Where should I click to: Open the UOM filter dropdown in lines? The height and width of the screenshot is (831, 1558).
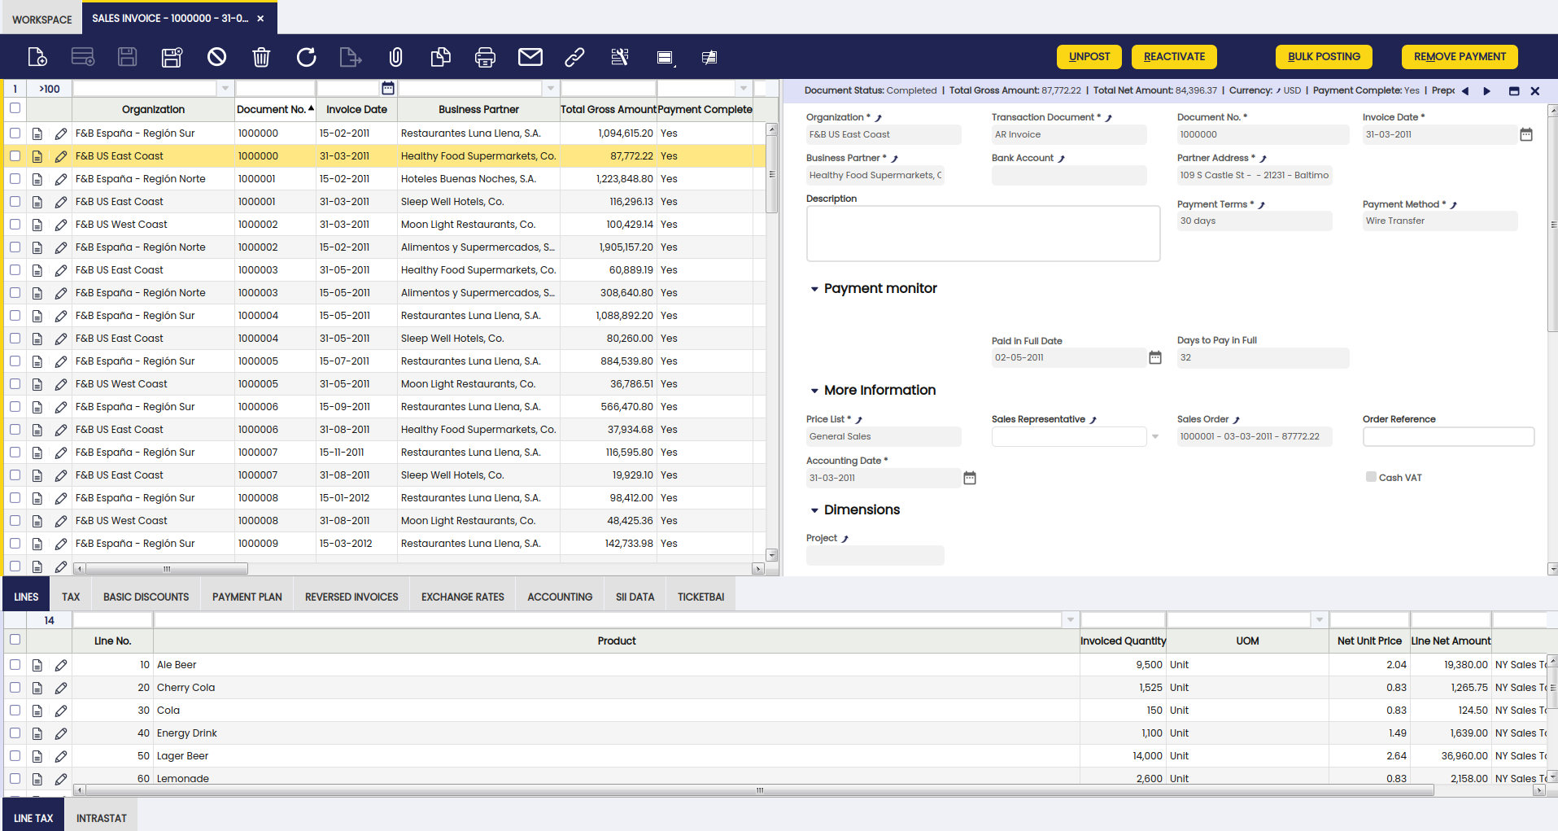click(1320, 620)
